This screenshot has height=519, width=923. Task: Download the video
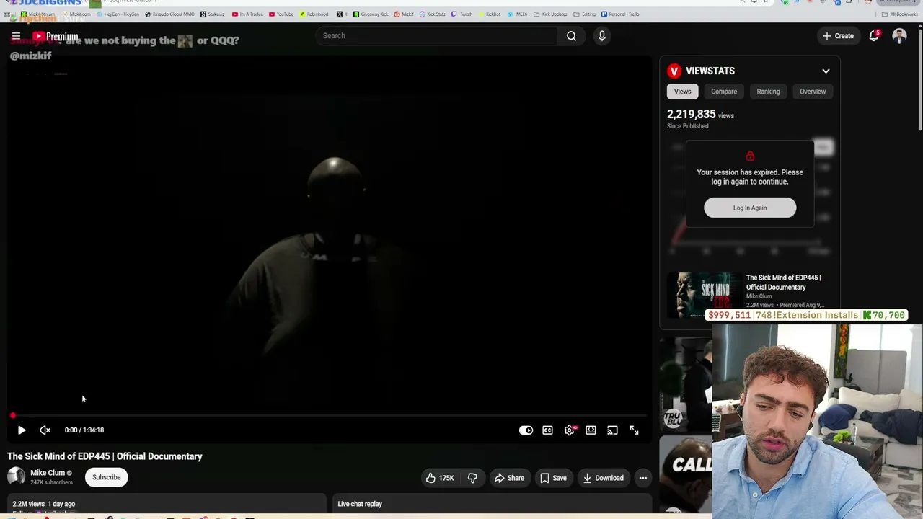(x=603, y=478)
